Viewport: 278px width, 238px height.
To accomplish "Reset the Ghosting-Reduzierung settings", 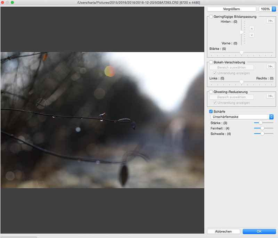I will pyautogui.click(x=270, y=96).
